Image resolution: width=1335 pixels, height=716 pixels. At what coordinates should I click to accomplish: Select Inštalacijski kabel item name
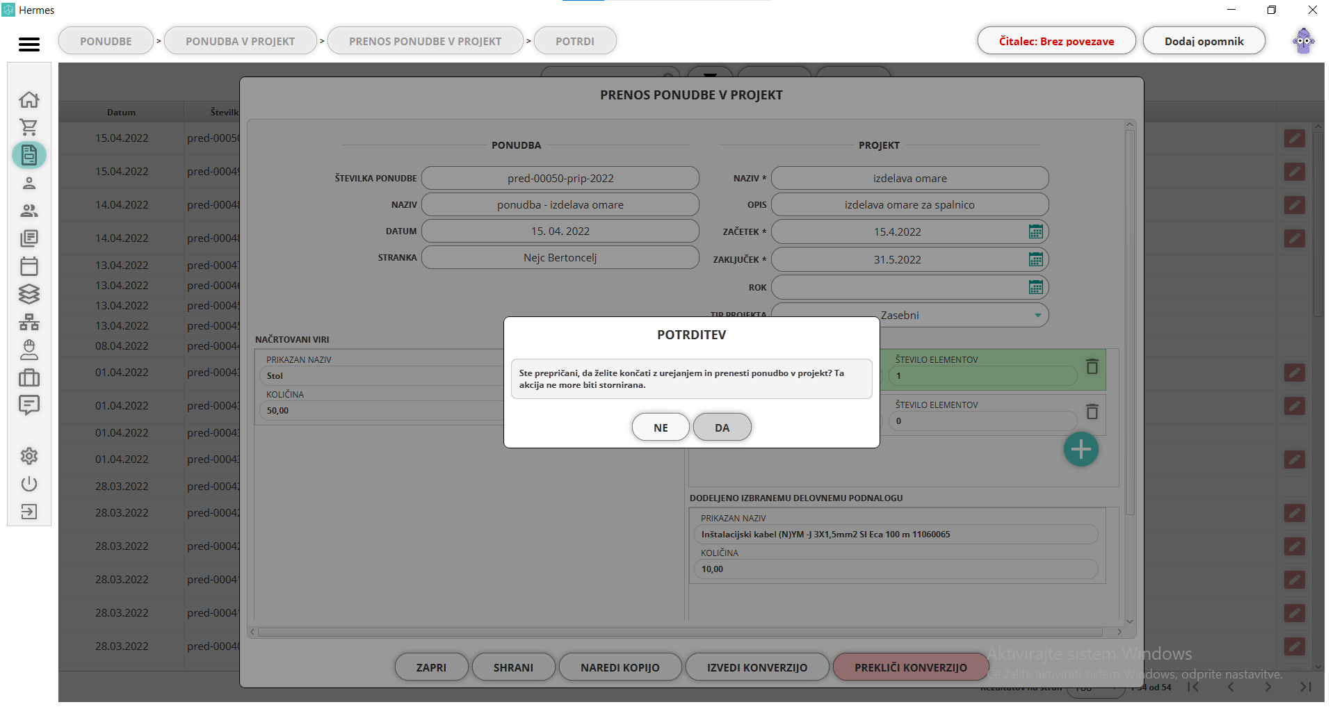point(896,534)
